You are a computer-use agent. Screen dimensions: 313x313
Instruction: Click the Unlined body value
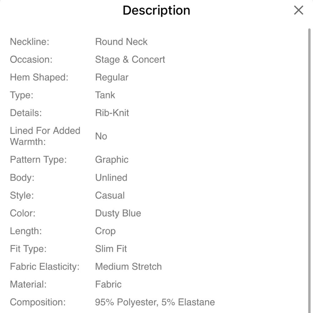pos(111,177)
